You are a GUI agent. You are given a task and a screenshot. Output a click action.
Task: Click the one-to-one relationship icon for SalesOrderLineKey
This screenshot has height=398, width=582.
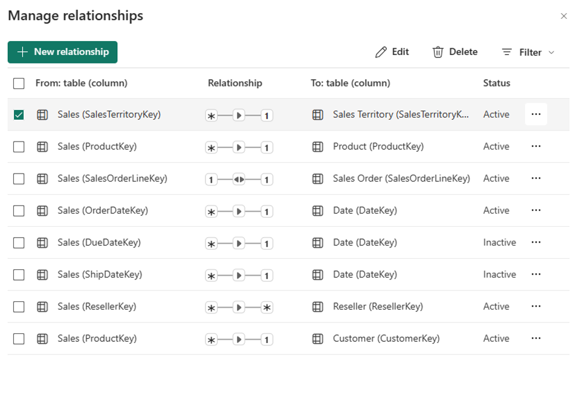click(239, 180)
